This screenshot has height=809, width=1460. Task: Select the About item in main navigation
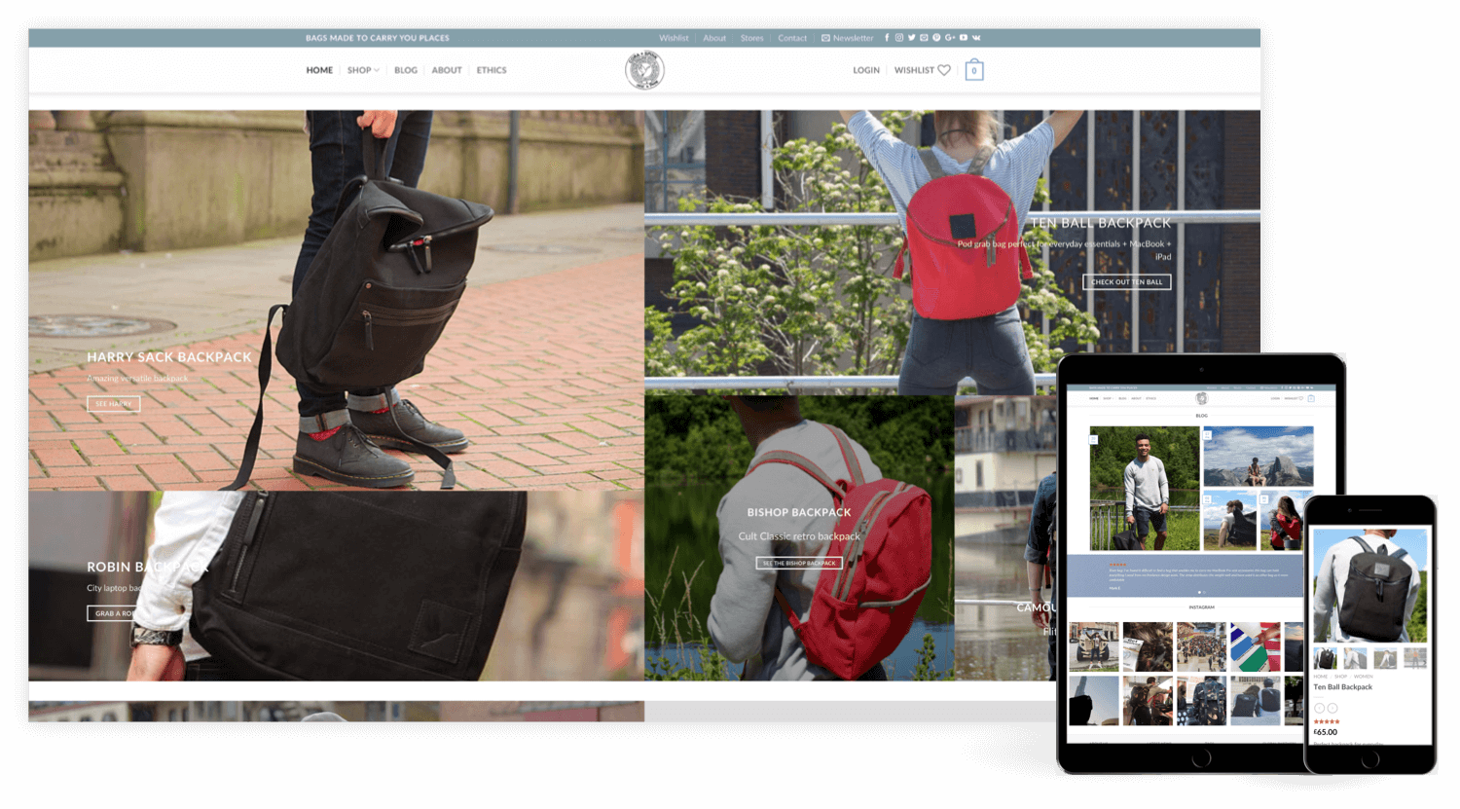[x=447, y=70]
